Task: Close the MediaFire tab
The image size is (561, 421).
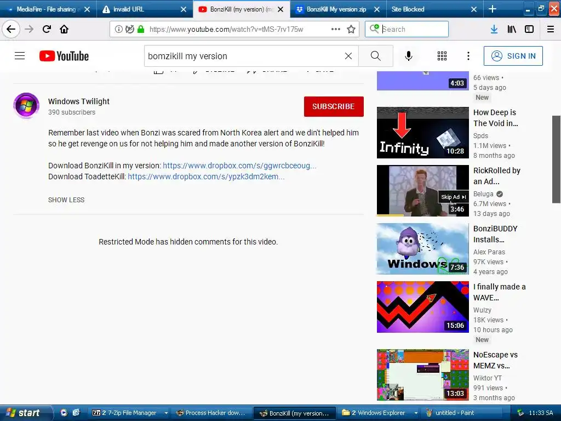Action: point(87,9)
